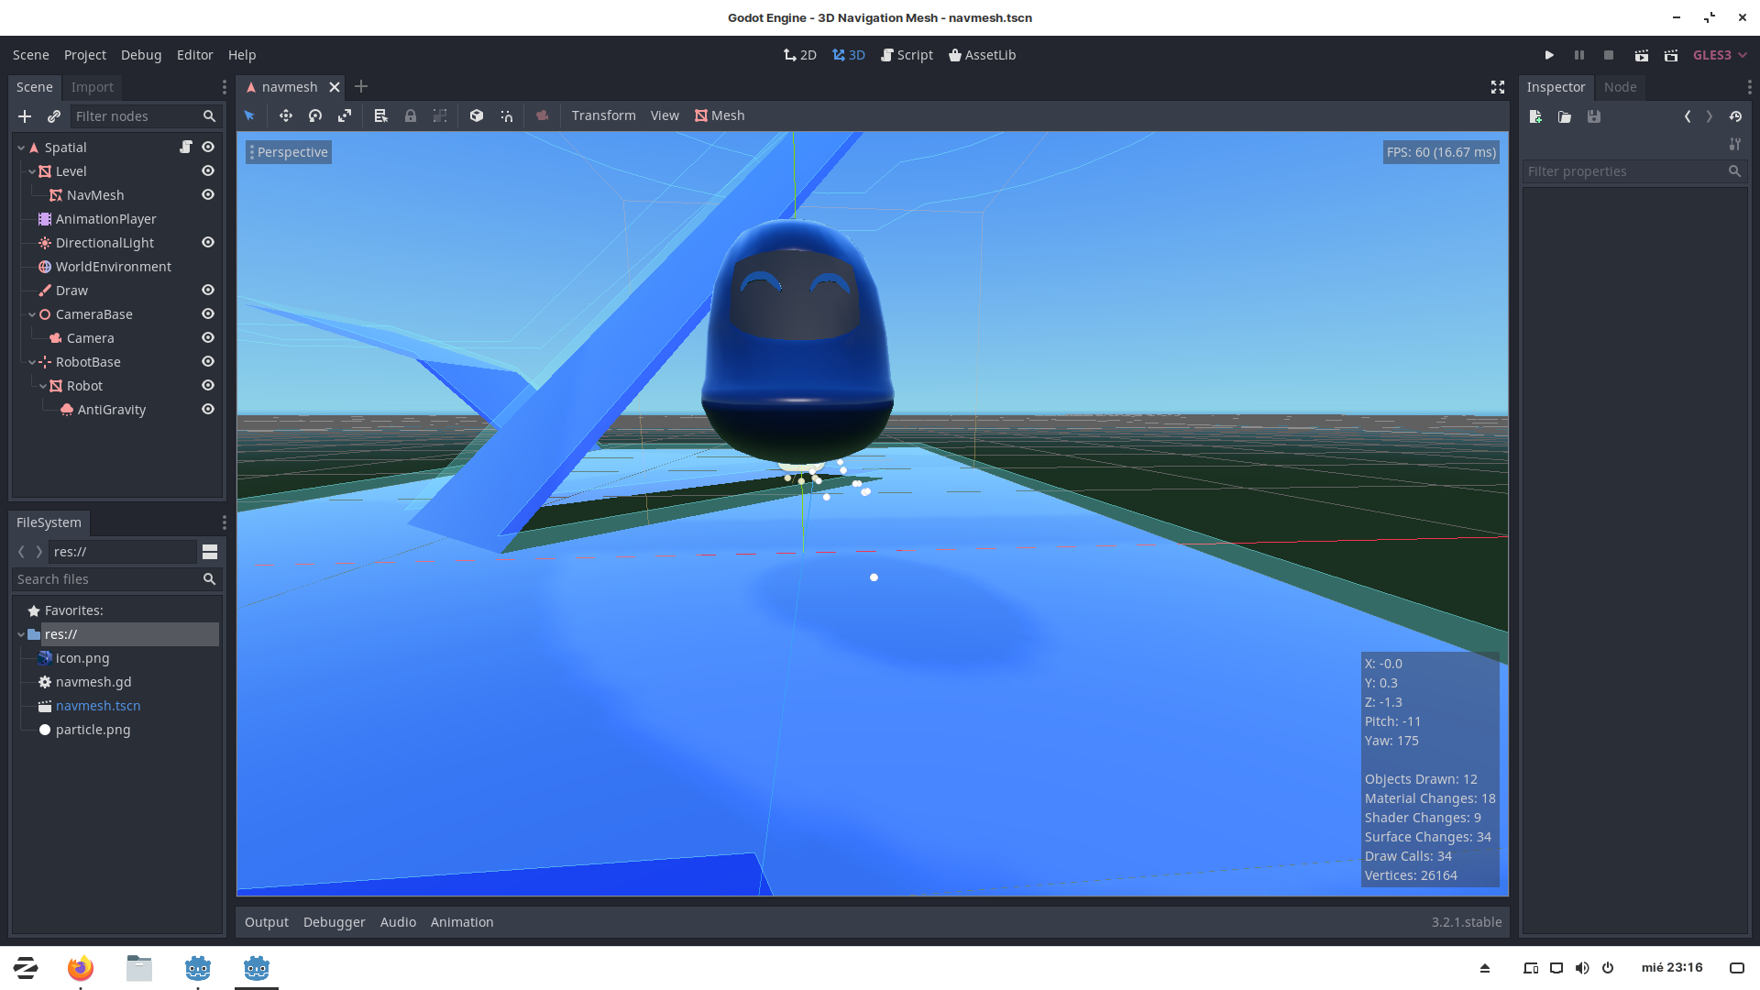The height and width of the screenshot is (990, 1760).
Task: Hide the DirectionalLight node
Action: [x=208, y=242]
